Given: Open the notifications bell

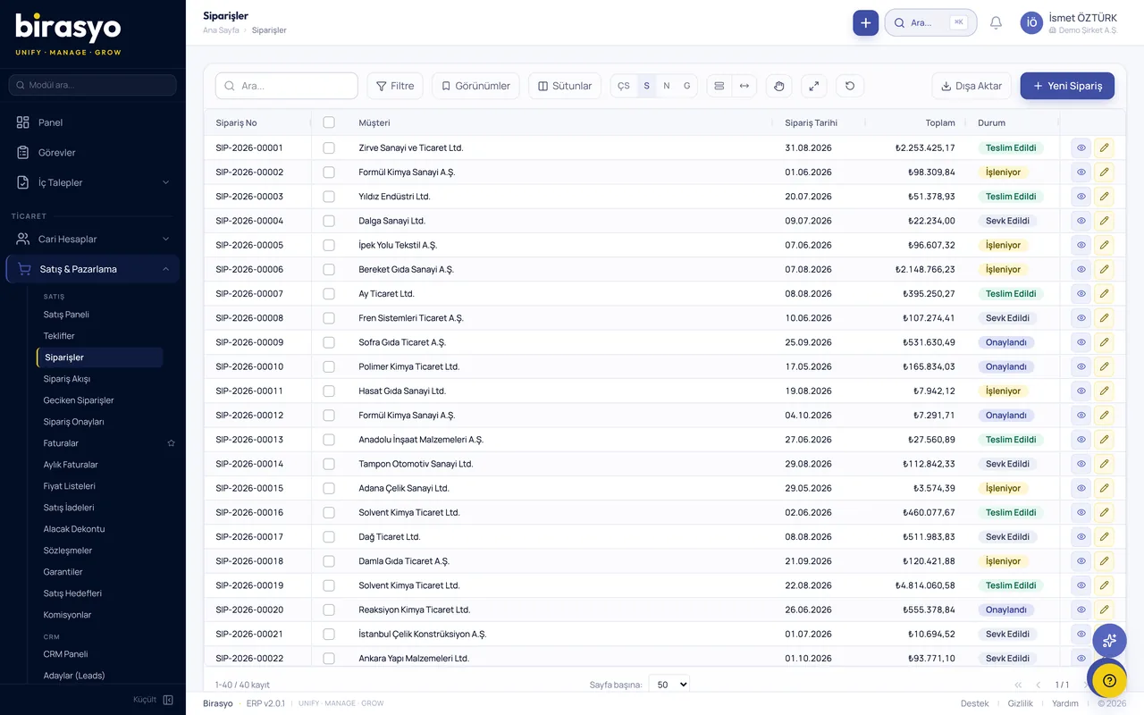Looking at the screenshot, I should coord(996,23).
